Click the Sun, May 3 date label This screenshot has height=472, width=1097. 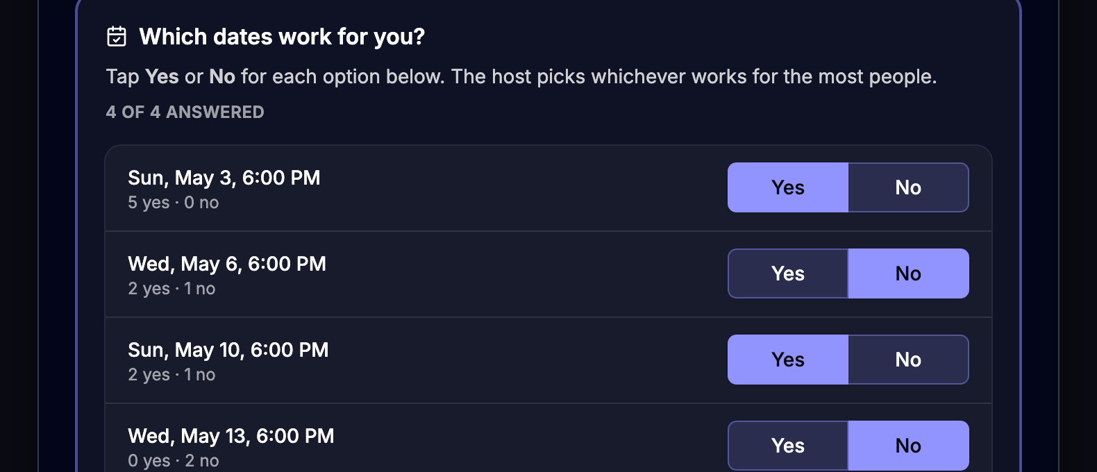(x=224, y=178)
